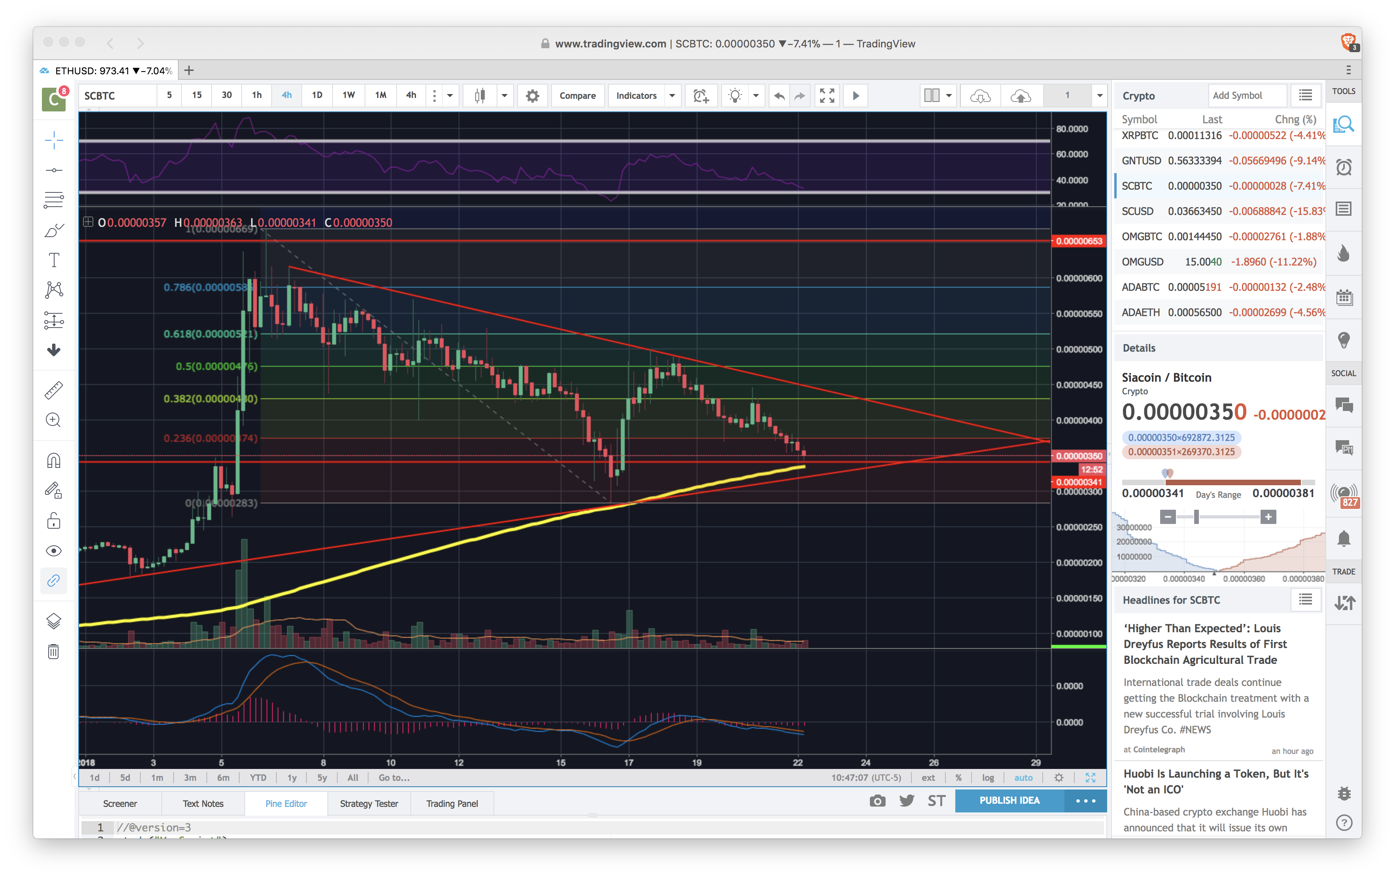
Task: Toggle hide all drawings eye icon
Action: 54,550
